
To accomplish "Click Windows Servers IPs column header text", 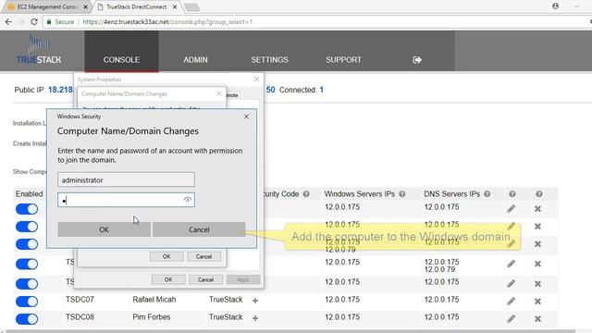I will tap(360, 193).
